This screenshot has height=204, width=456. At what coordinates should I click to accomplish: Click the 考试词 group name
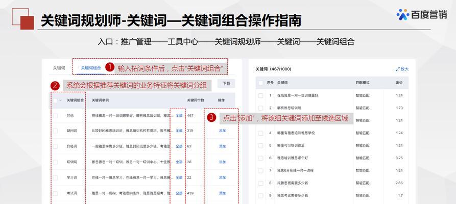71,193
